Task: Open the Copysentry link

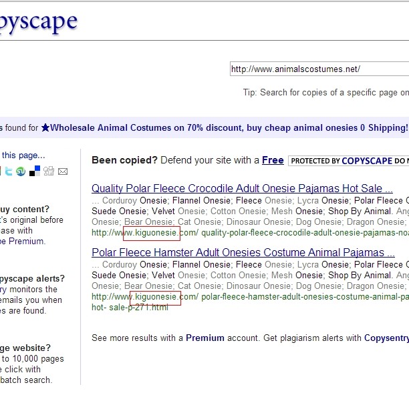Action: [386, 338]
